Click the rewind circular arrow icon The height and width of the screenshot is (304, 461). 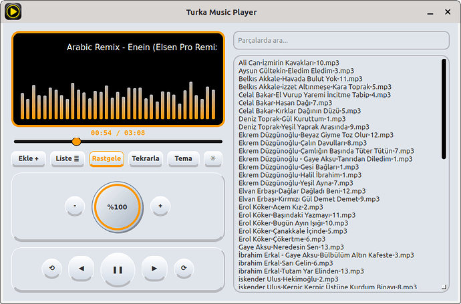tap(51, 269)
